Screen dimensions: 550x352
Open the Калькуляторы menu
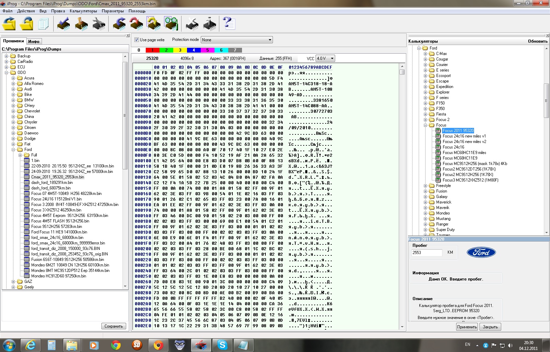tap(83, 11)
